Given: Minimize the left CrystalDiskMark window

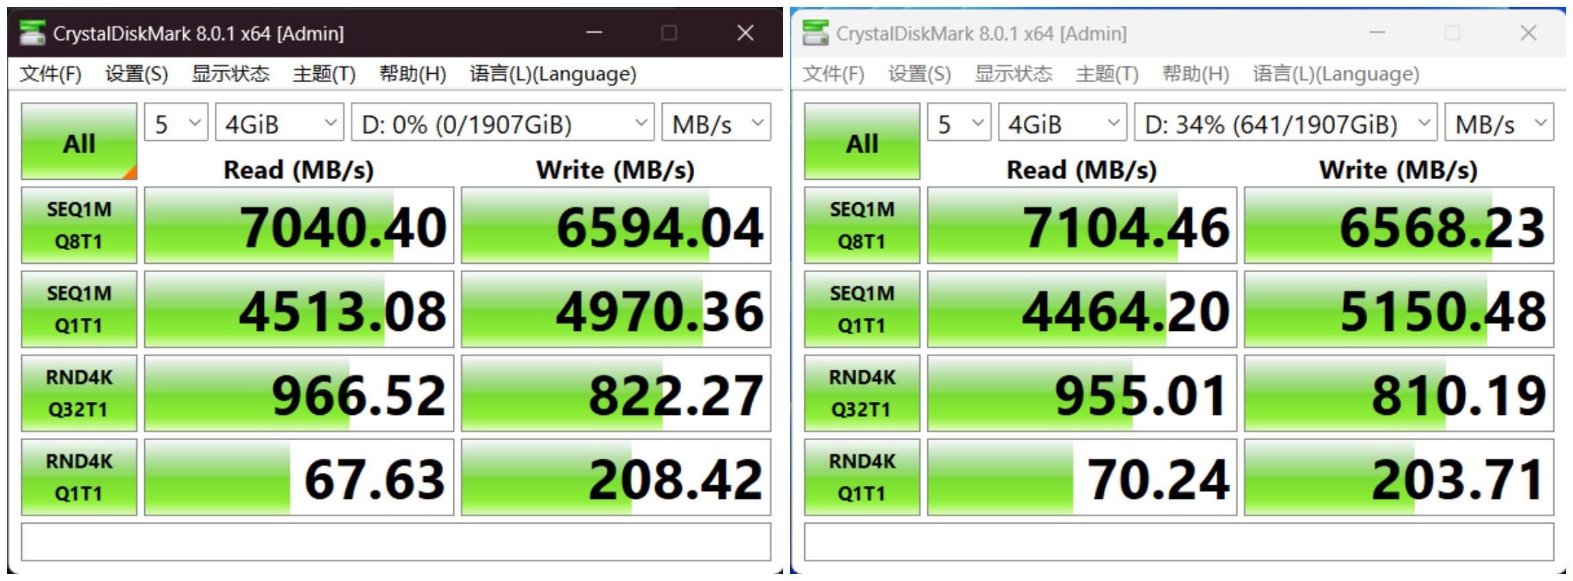Looking at the screenshot, I should point(594,33).
